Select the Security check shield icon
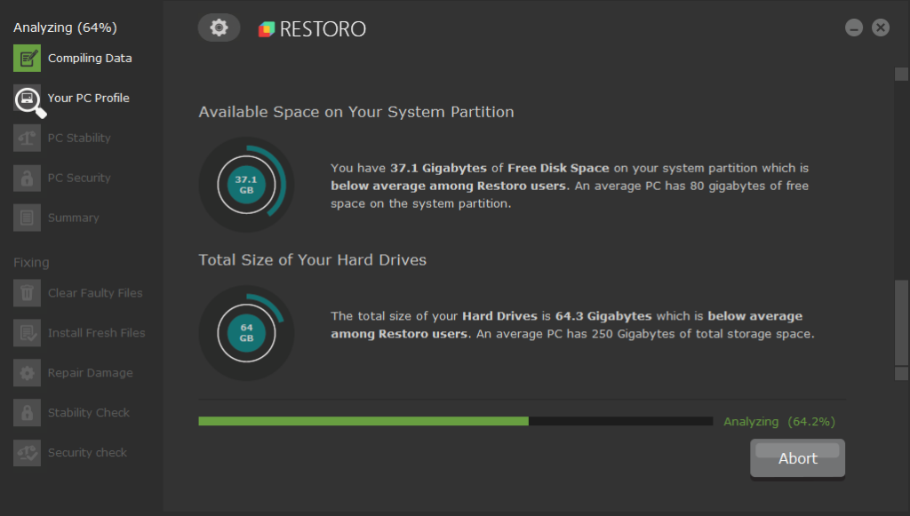 pyautogui.click(x=25, y=452)
